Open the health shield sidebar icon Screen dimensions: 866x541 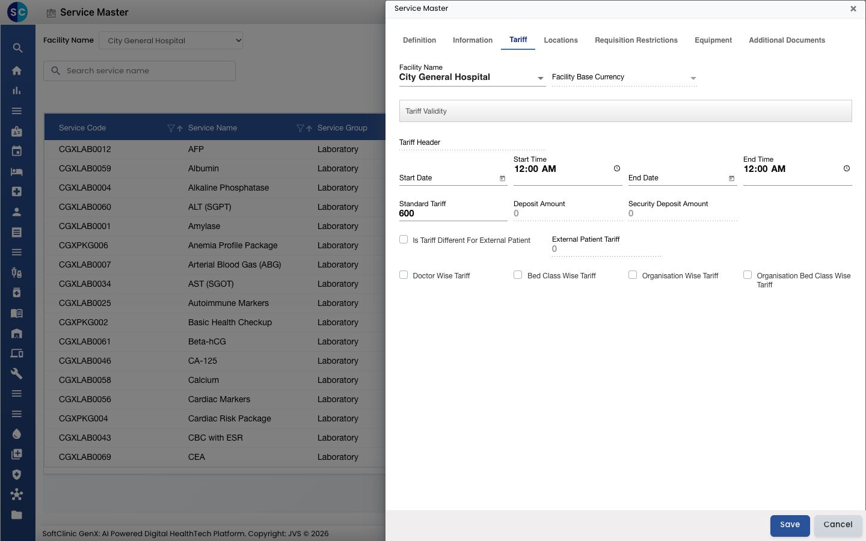click(x=17, y=474)
